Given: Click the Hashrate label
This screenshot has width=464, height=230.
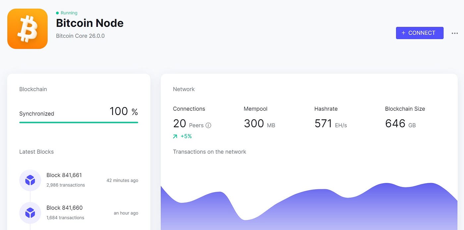Looking at the screenshot, I should [x=326, y=109].
